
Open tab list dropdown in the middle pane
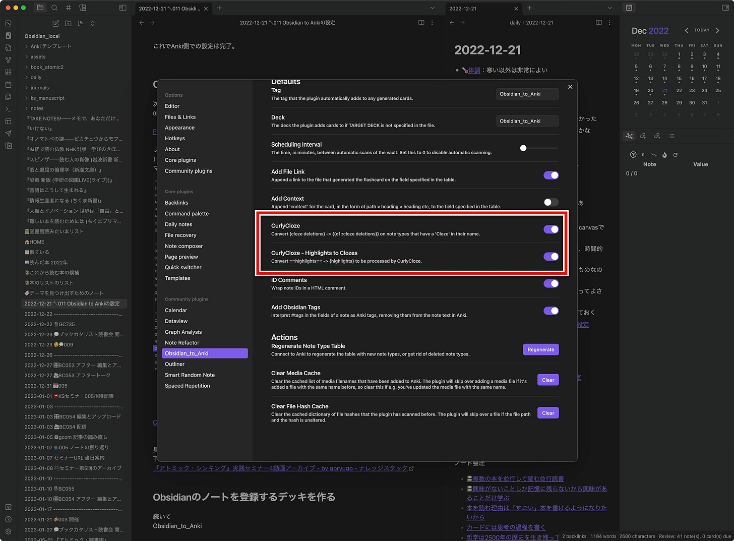click(x=432, y=8)
